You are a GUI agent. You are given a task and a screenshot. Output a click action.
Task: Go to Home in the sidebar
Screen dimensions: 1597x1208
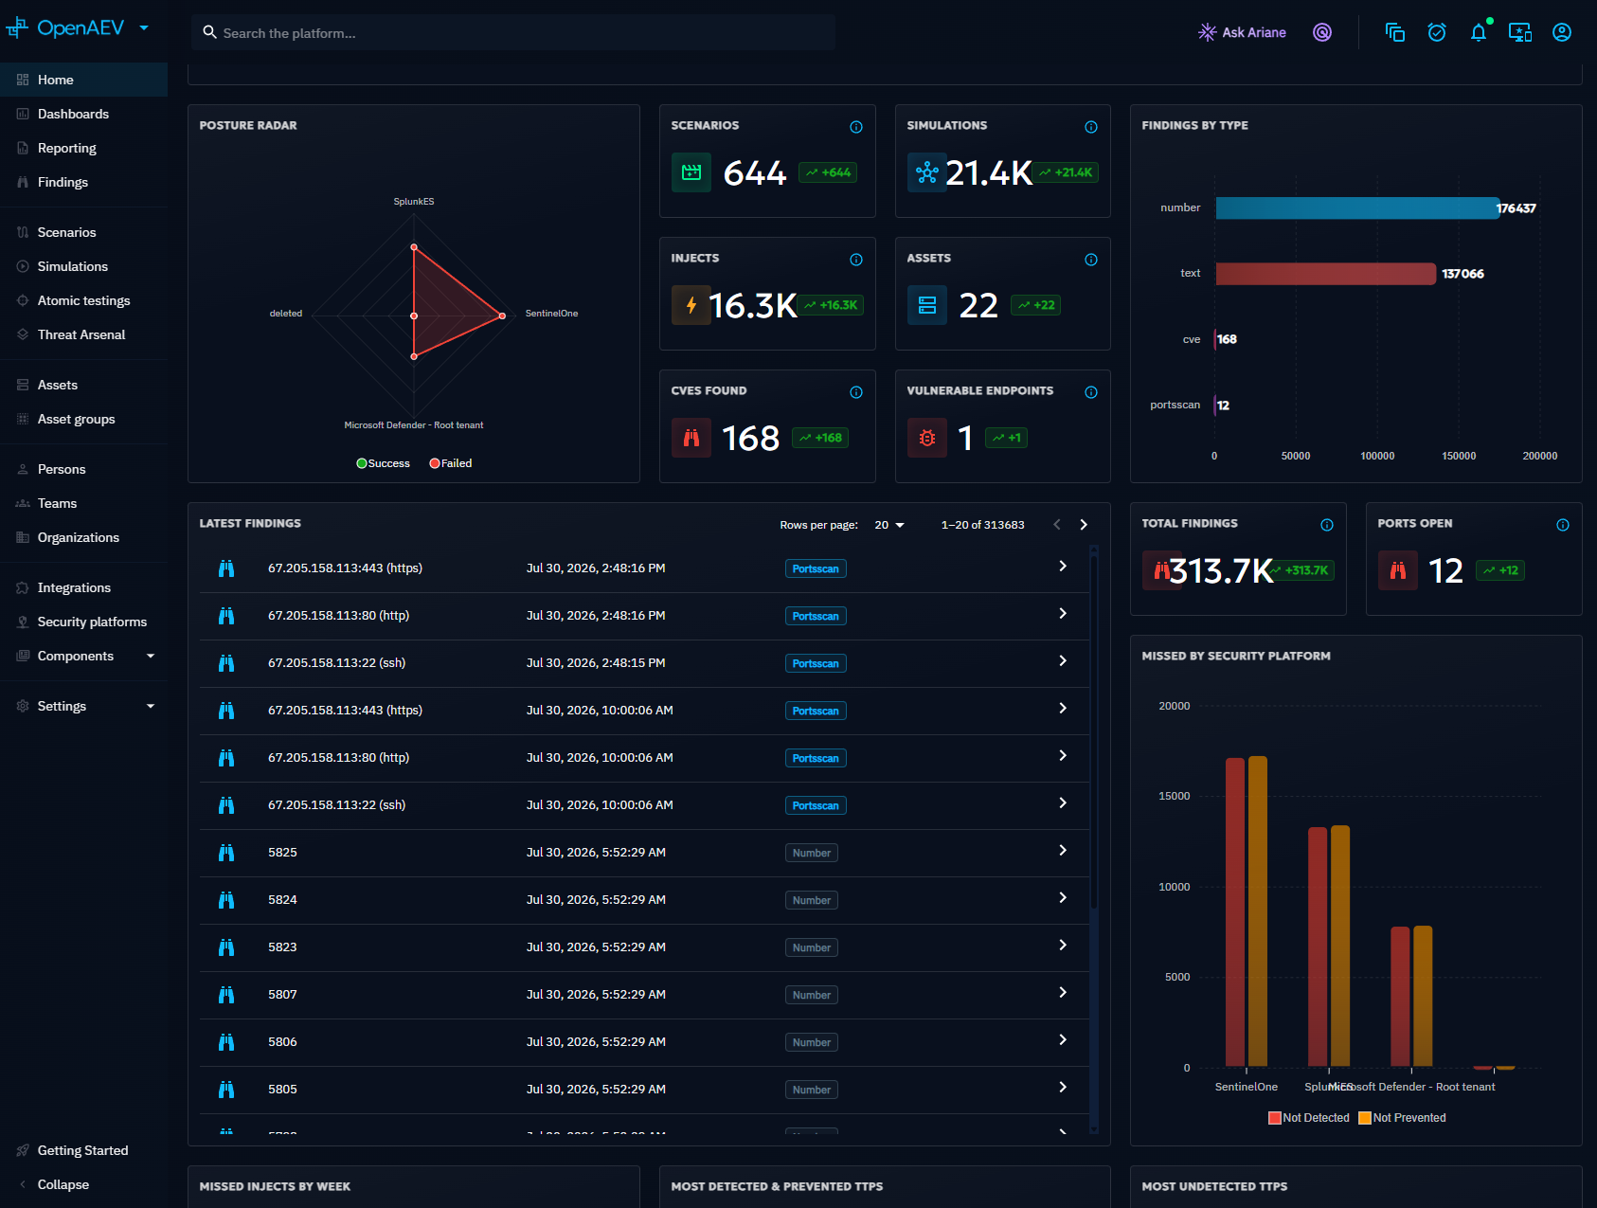tap(83, 80)
